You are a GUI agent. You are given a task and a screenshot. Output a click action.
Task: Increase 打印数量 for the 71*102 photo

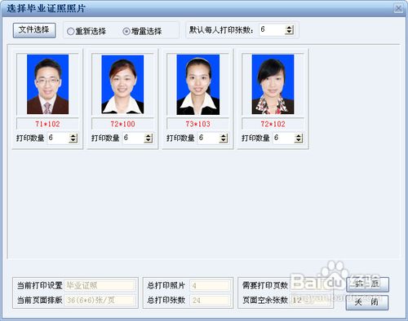(73, 136)
